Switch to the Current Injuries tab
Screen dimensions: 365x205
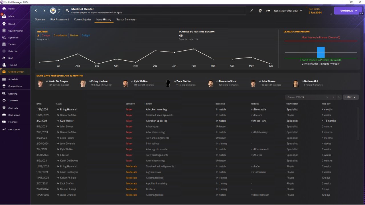coord(83,20)
